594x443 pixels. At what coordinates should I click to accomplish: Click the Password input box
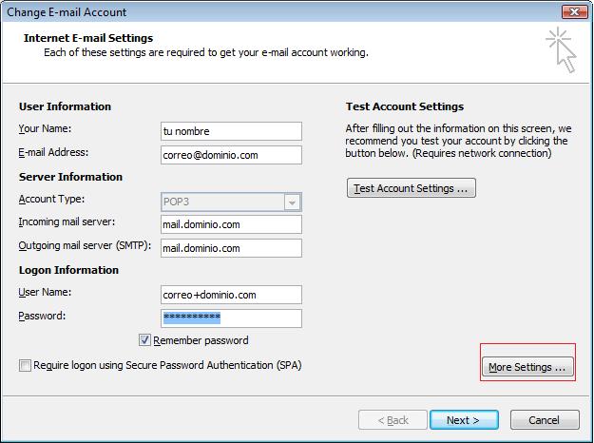(231, 318)
